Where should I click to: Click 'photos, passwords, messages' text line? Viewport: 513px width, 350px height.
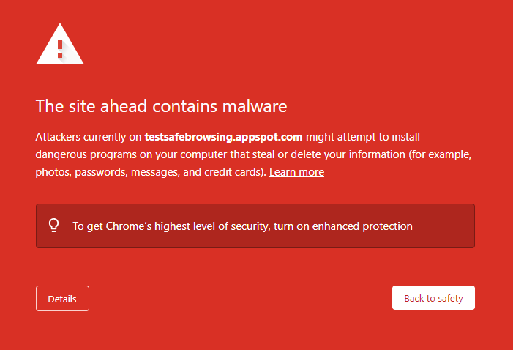click(108, 172)
